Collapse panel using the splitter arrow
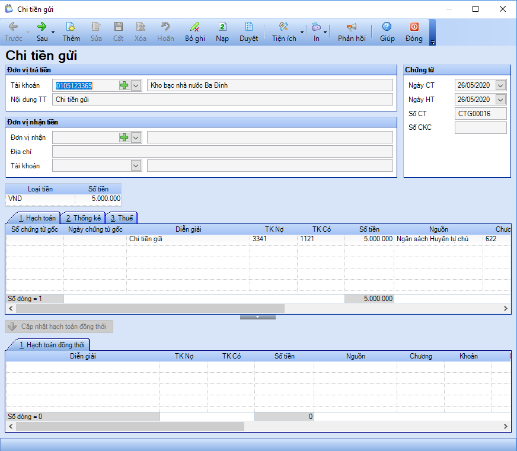 [x=257, y=317]
